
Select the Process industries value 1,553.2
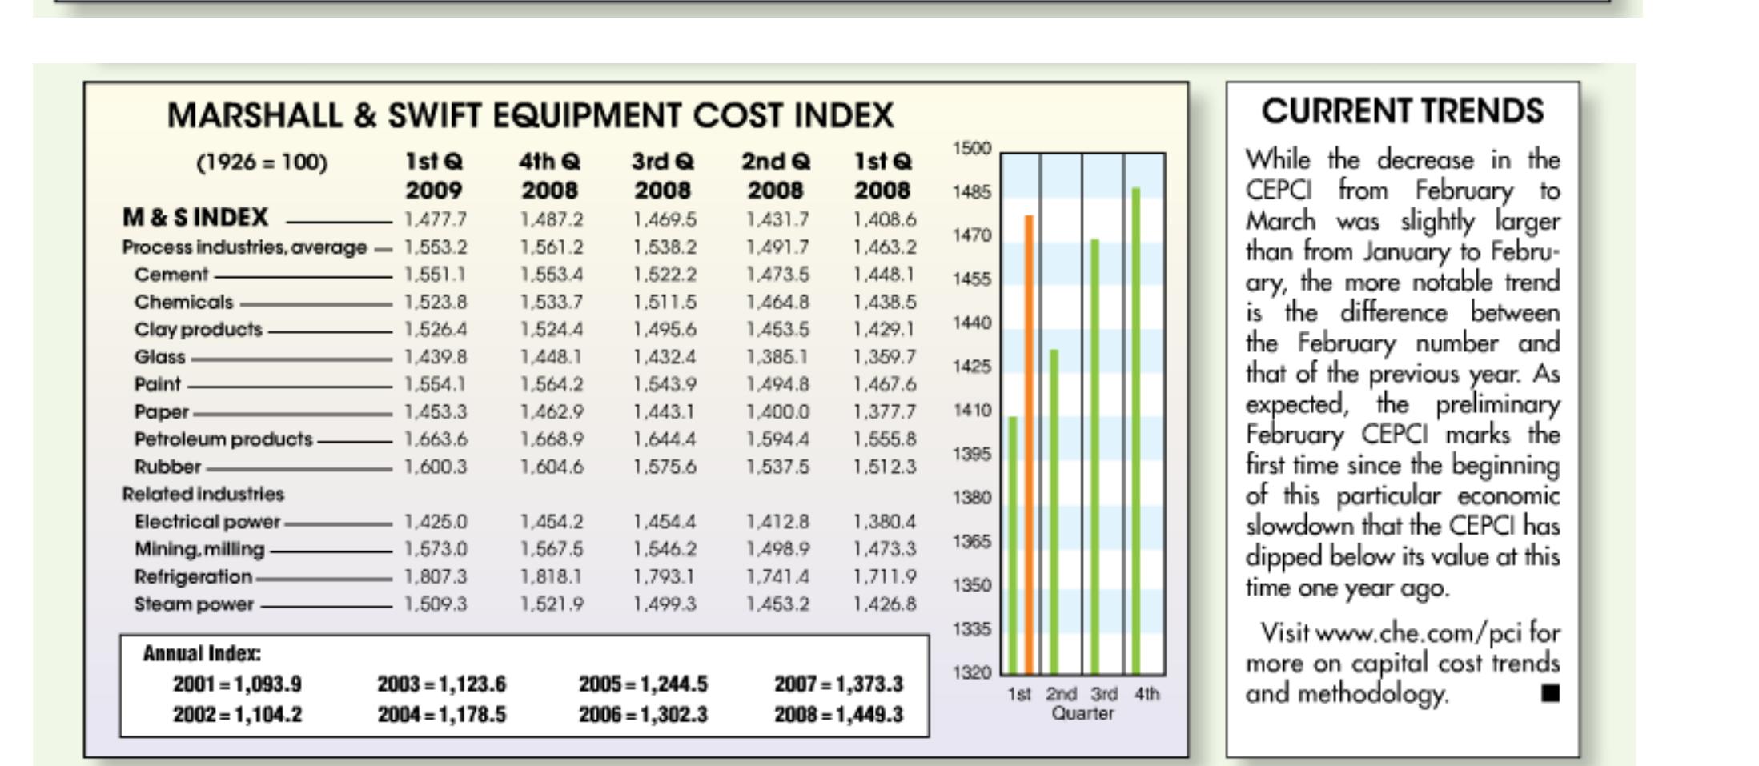coord(436,247)
